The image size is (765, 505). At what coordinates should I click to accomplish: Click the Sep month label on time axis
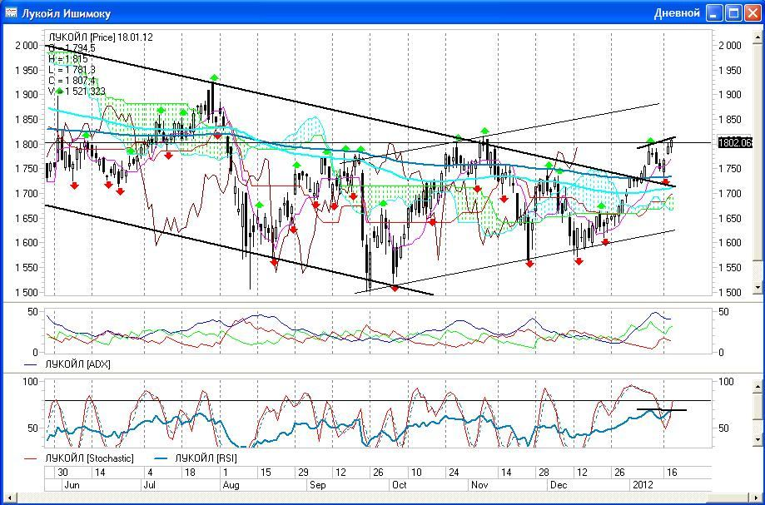(318, 485)
